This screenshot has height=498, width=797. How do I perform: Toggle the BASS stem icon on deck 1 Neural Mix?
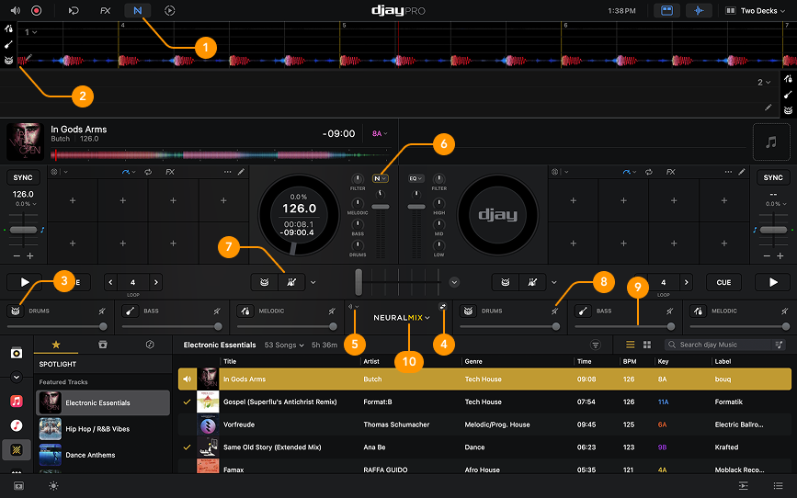[131, 311]
